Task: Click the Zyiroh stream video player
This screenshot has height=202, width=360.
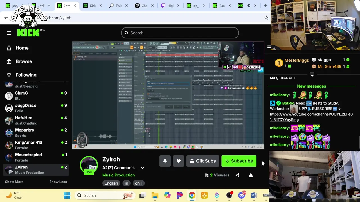Action: point(168,95)
